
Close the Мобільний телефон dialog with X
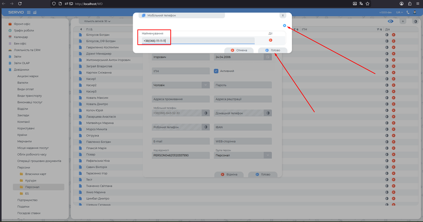coord(283,16)
